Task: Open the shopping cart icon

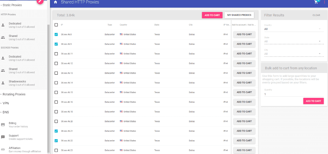Action: (316, 2)
